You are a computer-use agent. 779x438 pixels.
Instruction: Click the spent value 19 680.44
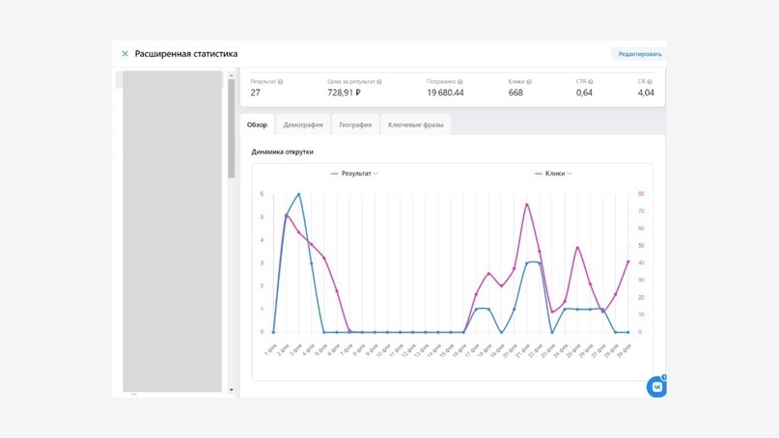pyautogui.click(x=445, y=93)
